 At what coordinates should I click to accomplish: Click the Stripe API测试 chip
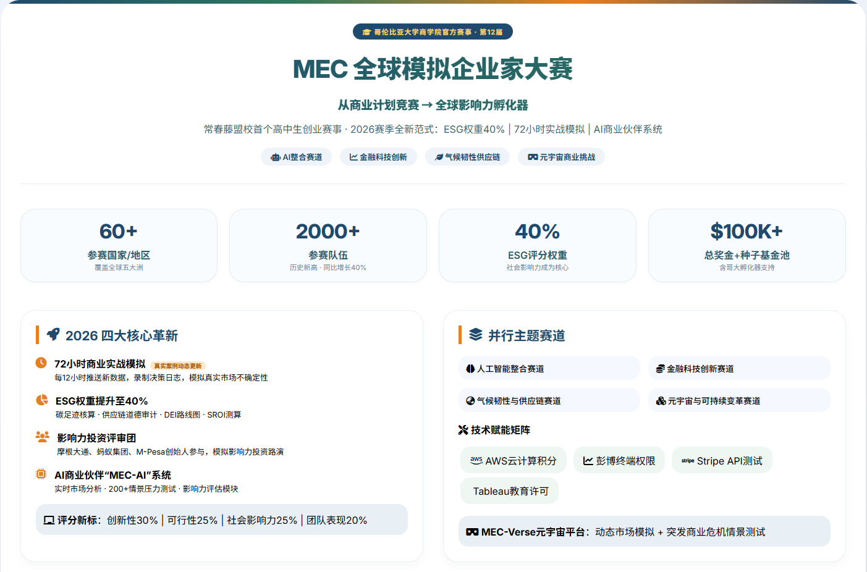click(722, 460)
